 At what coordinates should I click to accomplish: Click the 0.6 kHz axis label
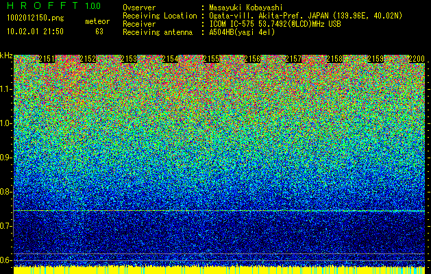point(5,260)
